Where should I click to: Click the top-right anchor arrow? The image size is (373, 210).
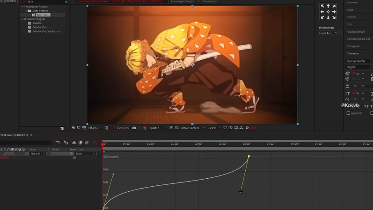point(334,6)
